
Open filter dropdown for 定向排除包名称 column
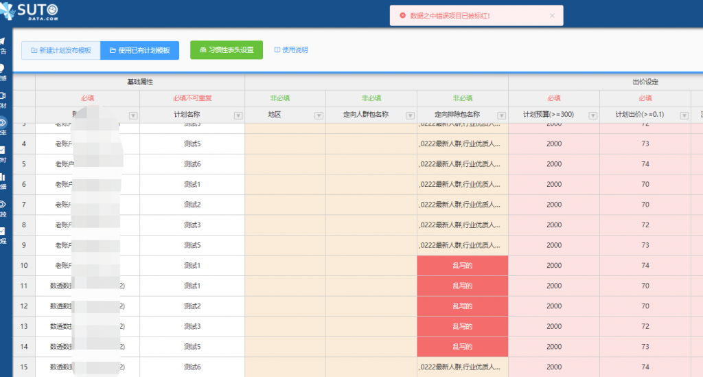tap(502, 115)
